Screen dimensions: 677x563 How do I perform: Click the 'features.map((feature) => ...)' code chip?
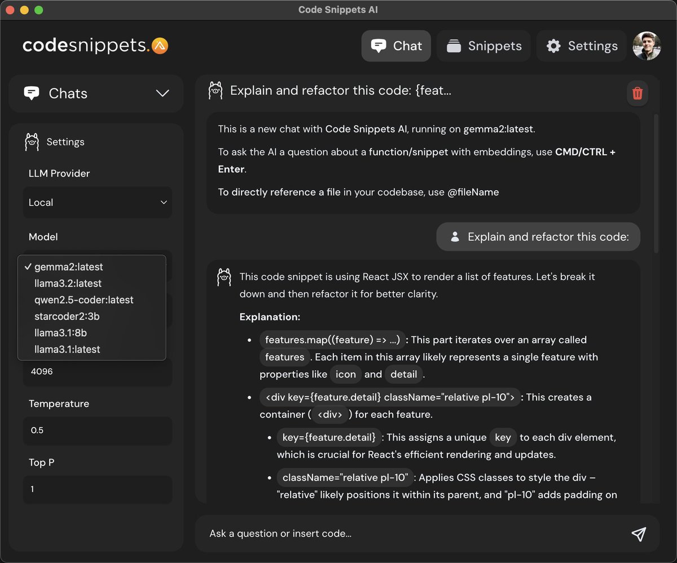tap(332, 340)
